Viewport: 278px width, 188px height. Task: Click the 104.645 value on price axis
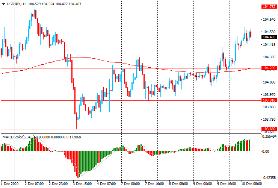pos(269,20)
